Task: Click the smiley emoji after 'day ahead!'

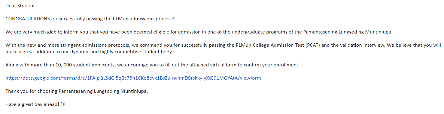Action: pos(63,104)
